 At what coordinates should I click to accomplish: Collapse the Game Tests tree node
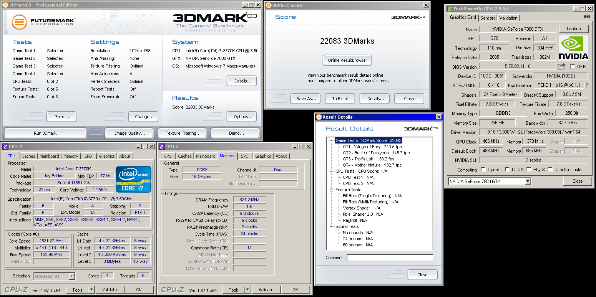point(332,140)
